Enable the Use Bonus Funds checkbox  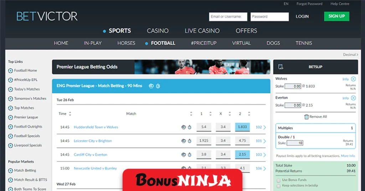[x=278, y=181]
